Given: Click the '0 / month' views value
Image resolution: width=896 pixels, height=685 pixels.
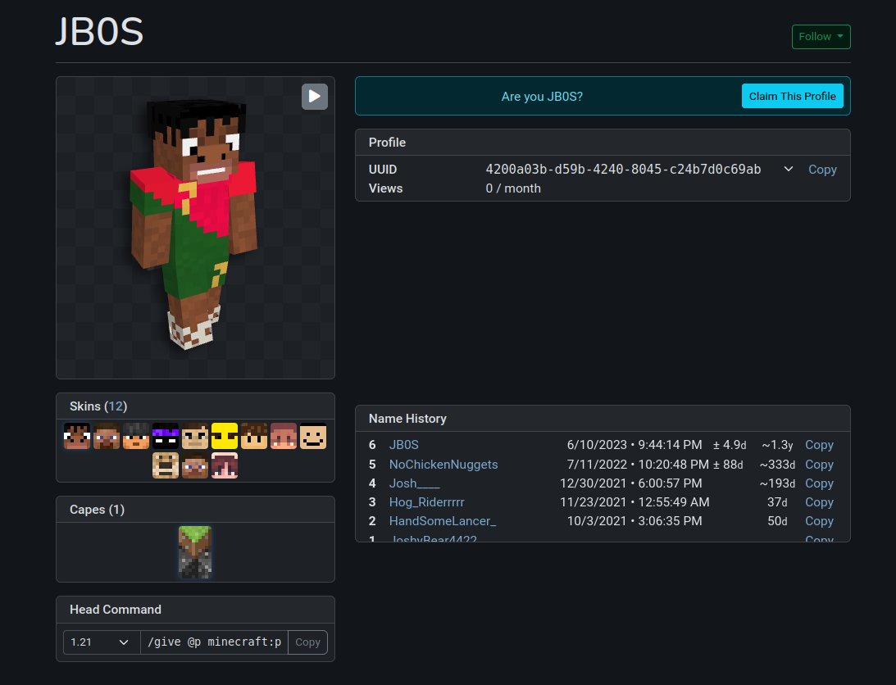Looking at the screenshot, I should tap(513, 188).
